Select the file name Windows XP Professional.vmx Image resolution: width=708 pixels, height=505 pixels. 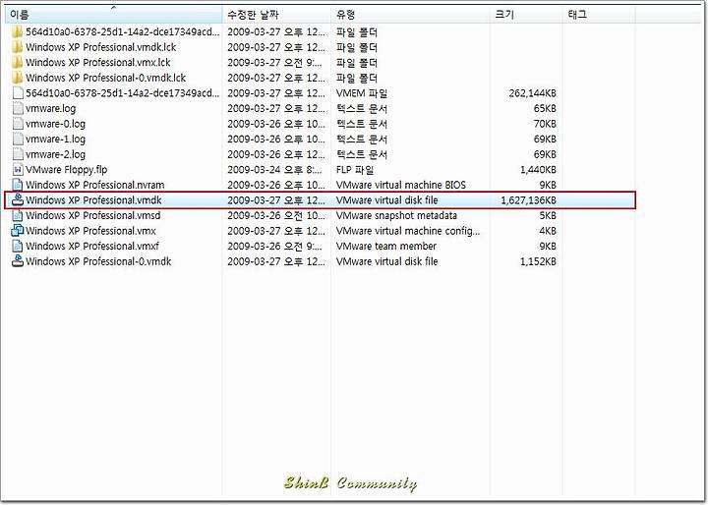pyautogui.click(x=90, y=231)
